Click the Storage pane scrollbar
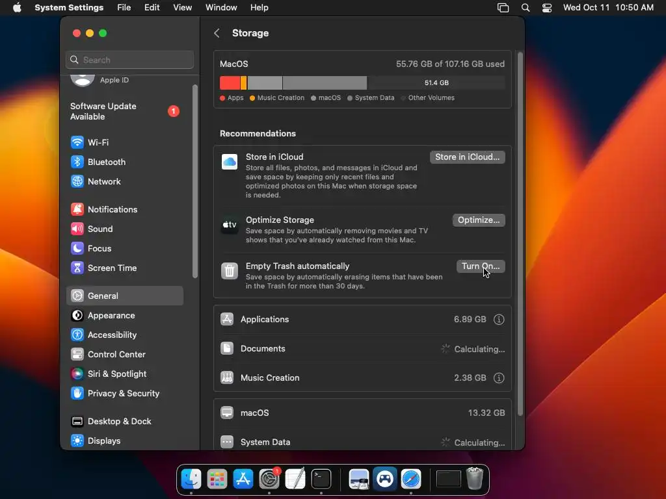Screen dimensions: 666x499 point(520,233)
